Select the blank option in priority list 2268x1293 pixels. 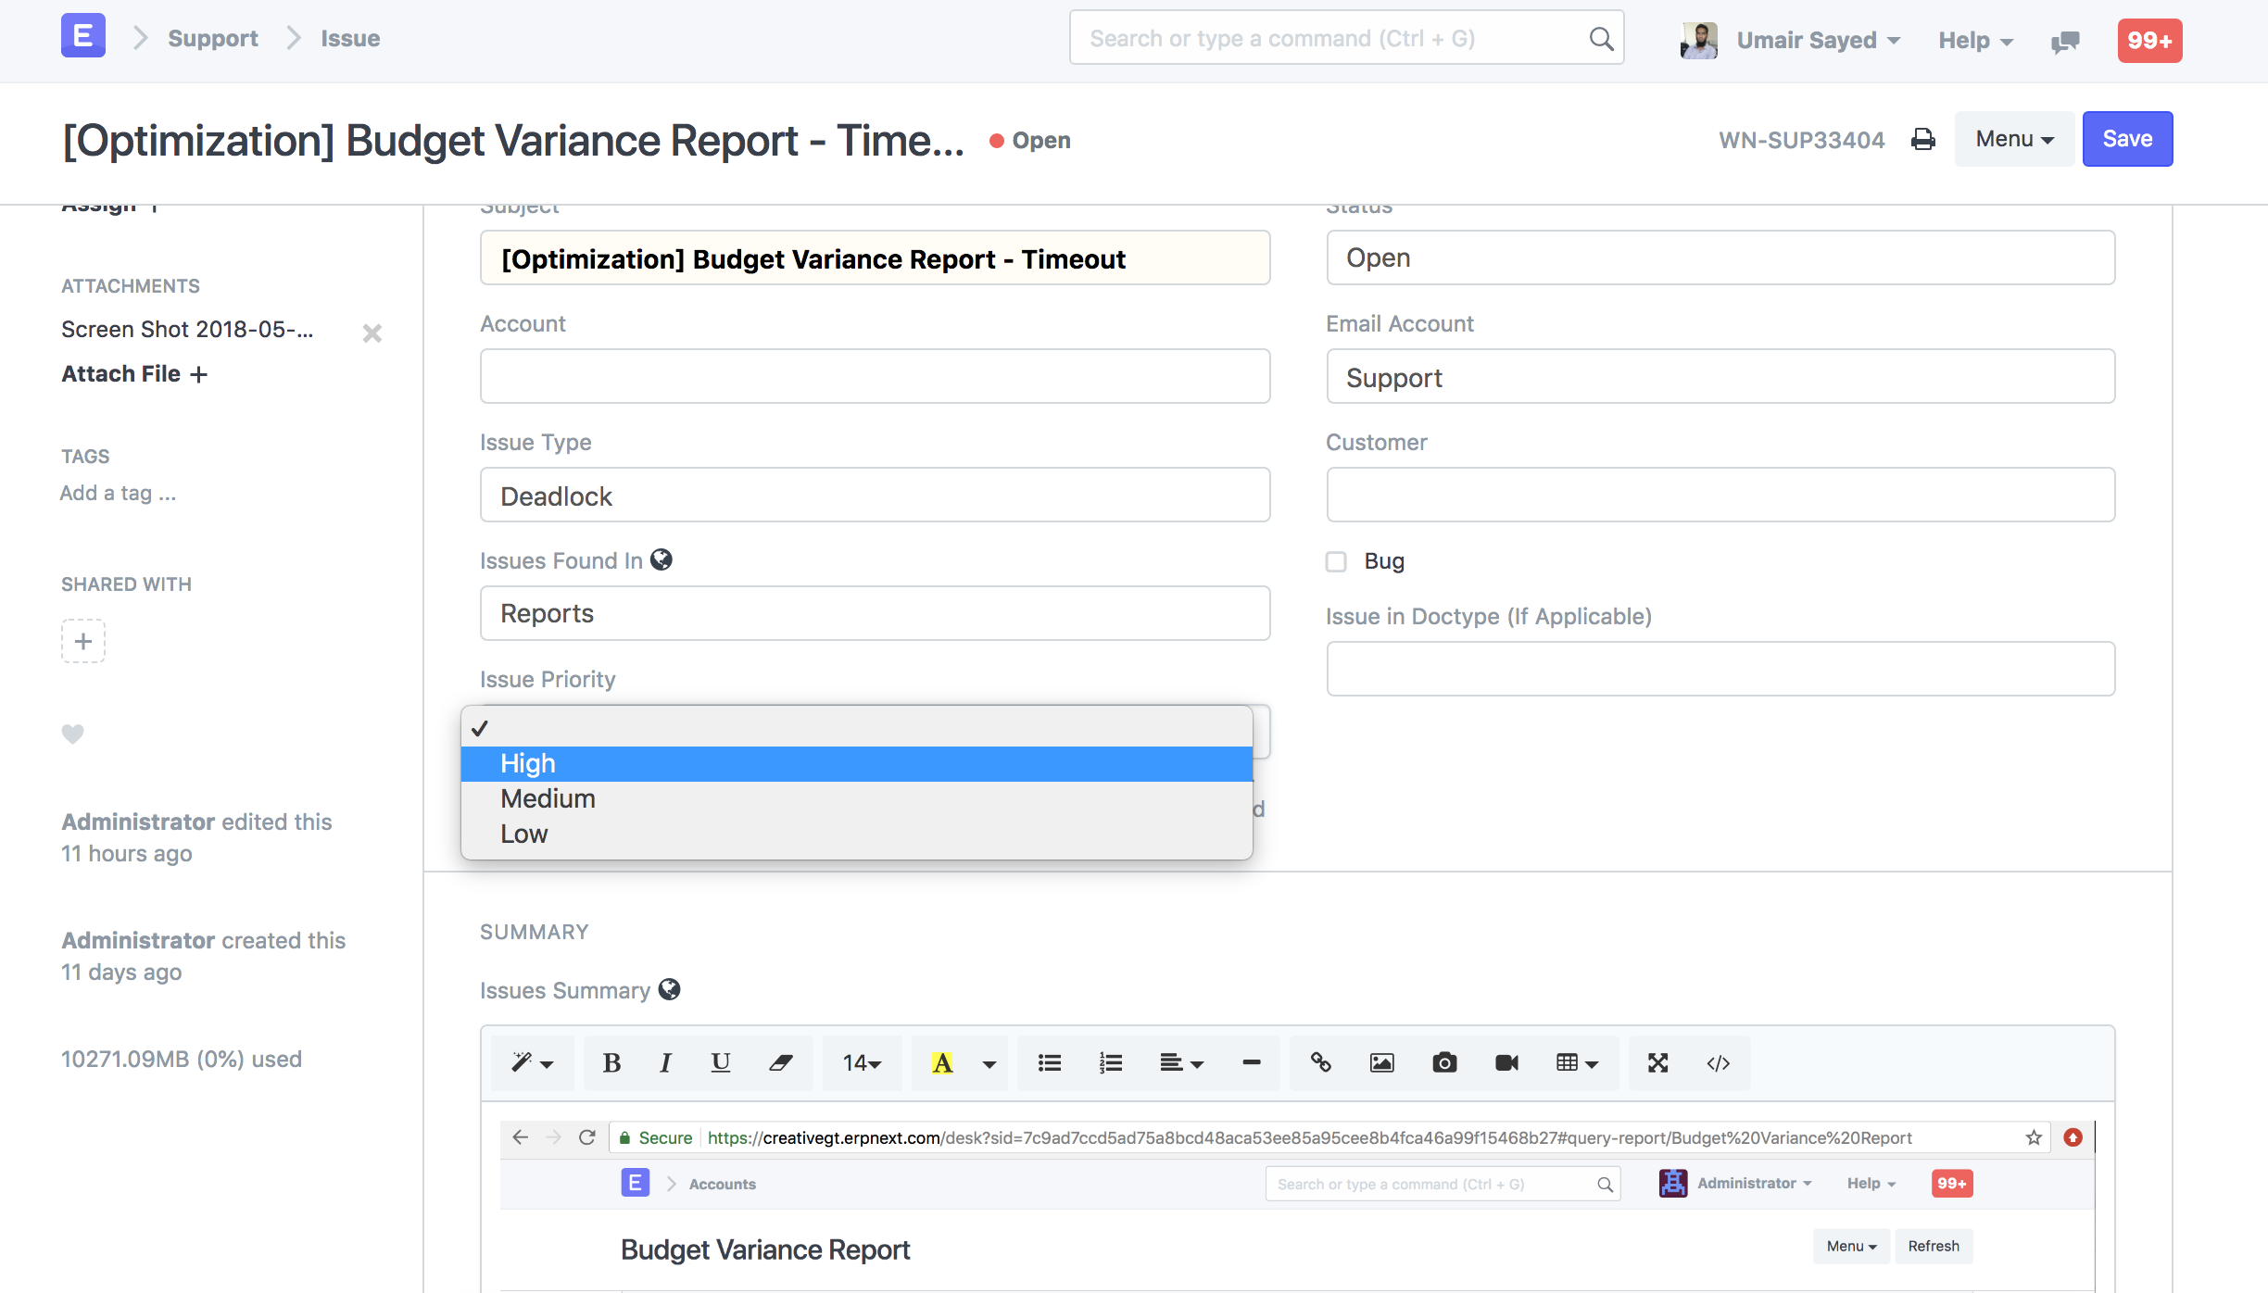pos(857,728)
